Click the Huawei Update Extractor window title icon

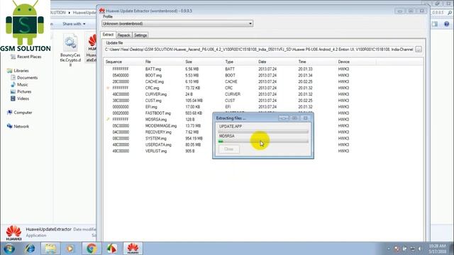tap(102, 11)
